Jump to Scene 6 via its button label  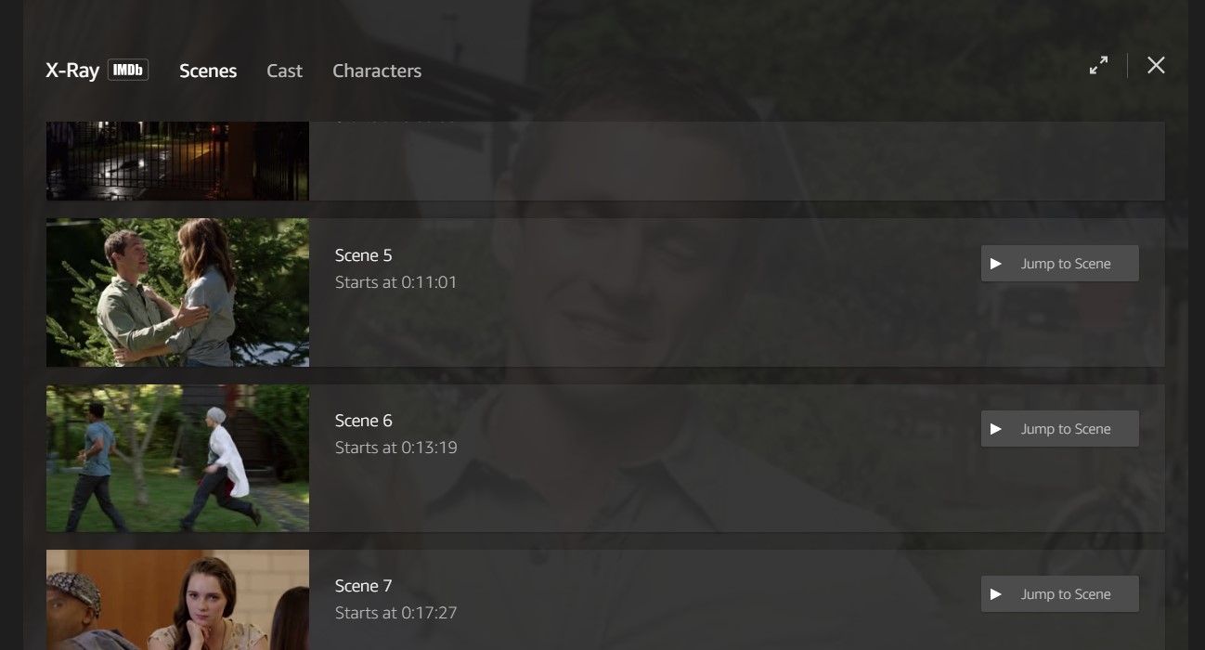pyautogui.click(x=1066, y=429)
